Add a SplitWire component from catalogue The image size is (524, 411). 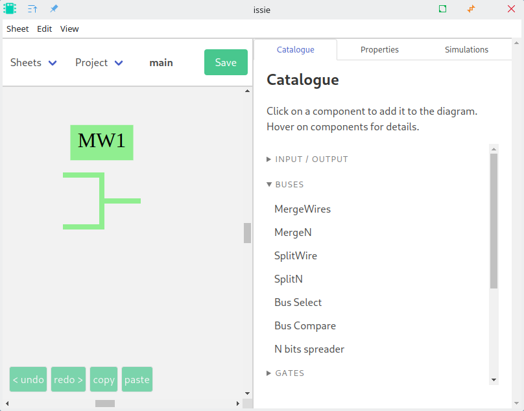[x=296, y=256]
